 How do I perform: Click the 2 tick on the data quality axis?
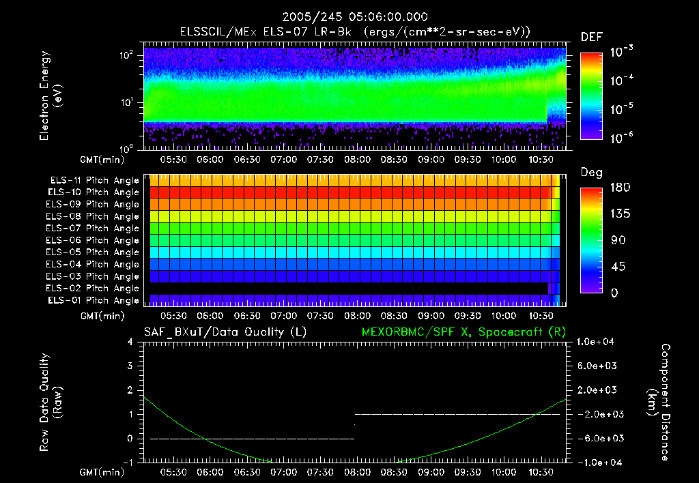pyautogui.click(x=130, y=390)
